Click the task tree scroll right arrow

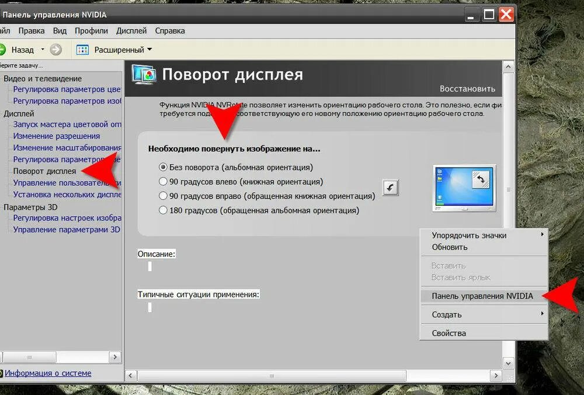click(115, 357)
